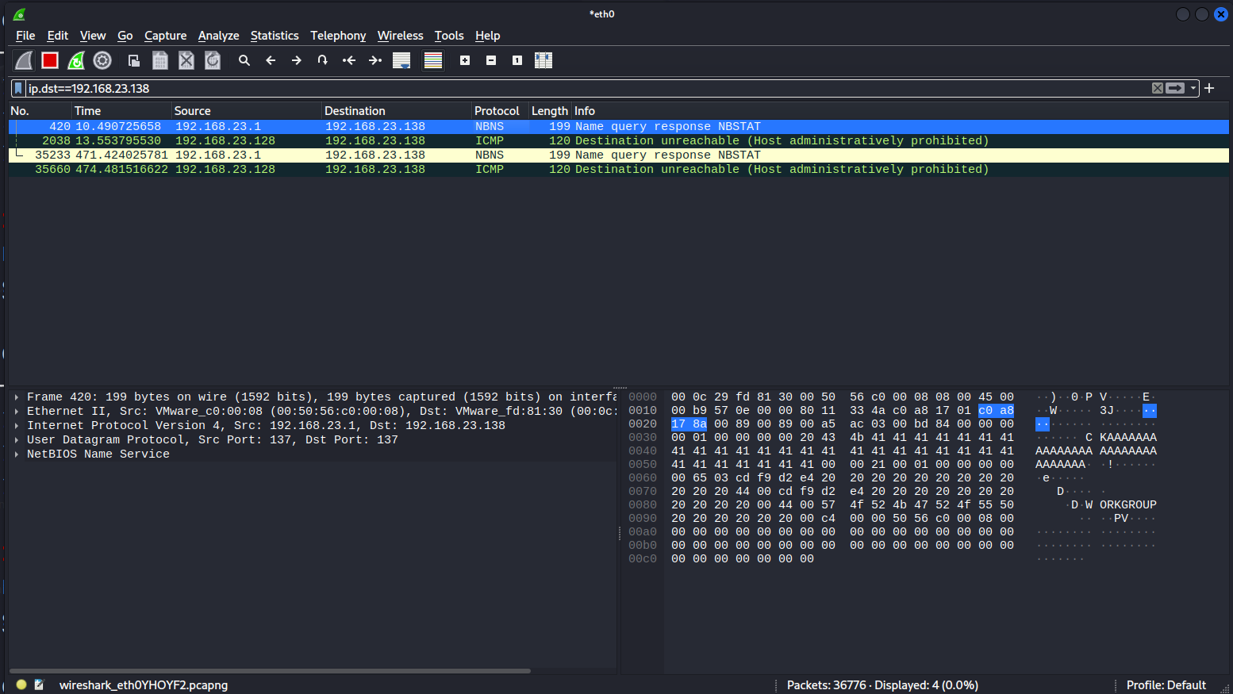Clear the display filter text

pos(1158,88)
